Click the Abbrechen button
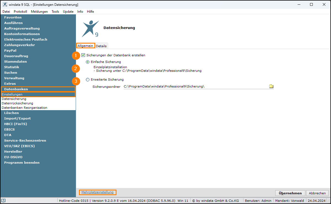This screenshot has height=204, width=331. tap(317, 193)
